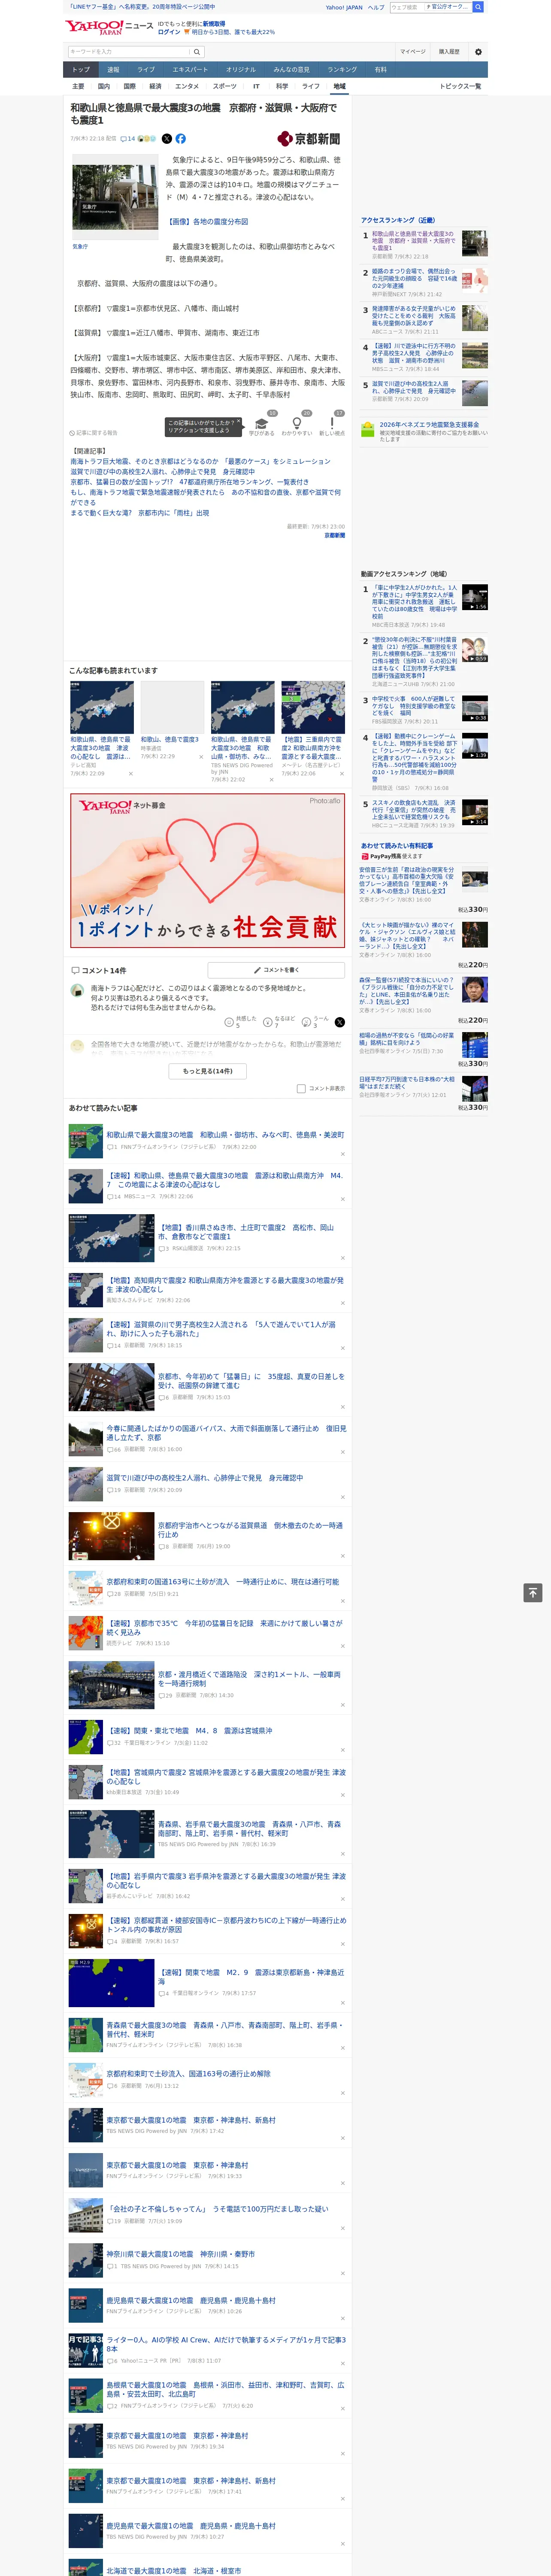Screen dimensions: 551x2576
Task: Open the Yahoo! JAPAN logo homepage
Action: (x=95, y=27)
